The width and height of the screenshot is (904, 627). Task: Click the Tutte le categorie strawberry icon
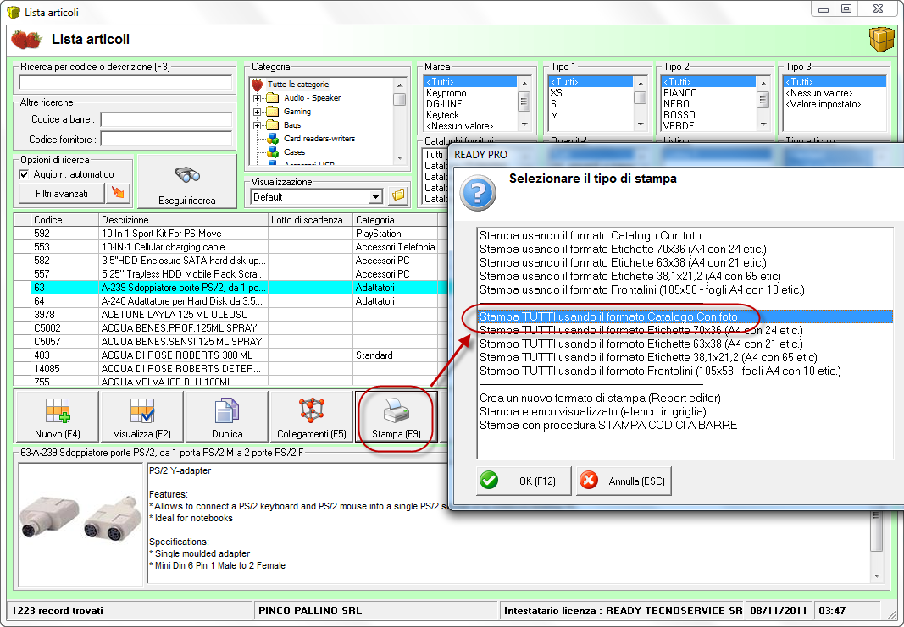[x=257, y=85]
